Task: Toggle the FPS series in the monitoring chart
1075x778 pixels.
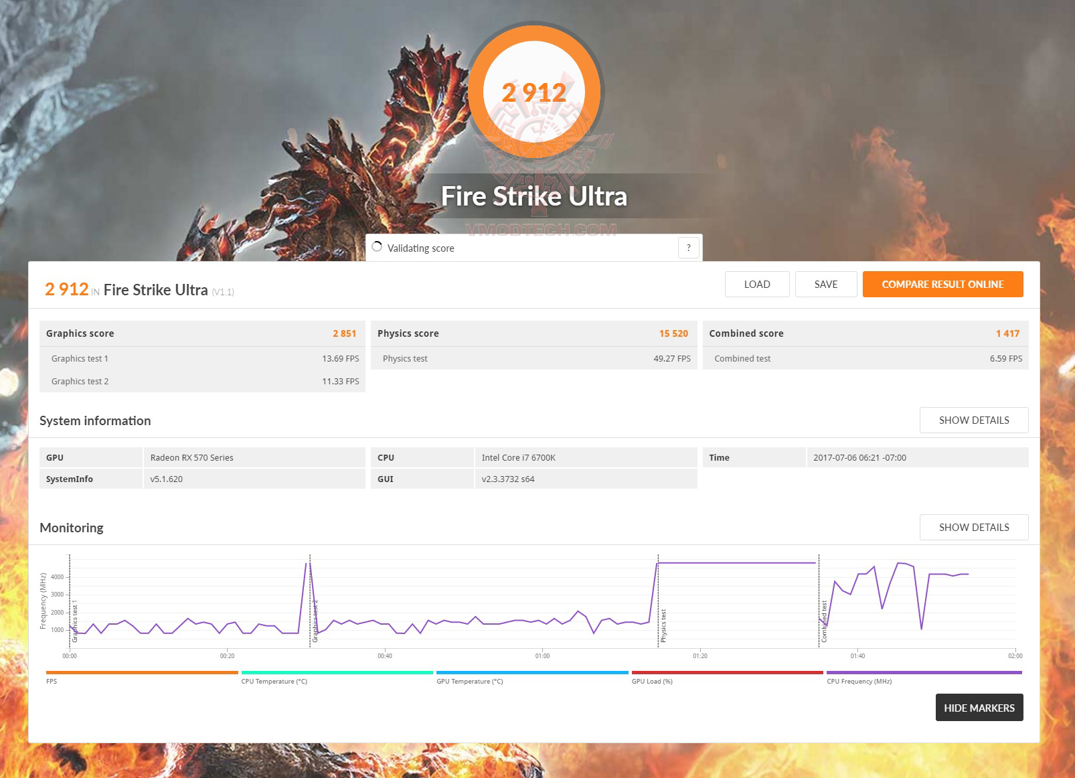Action: point(141,672)
